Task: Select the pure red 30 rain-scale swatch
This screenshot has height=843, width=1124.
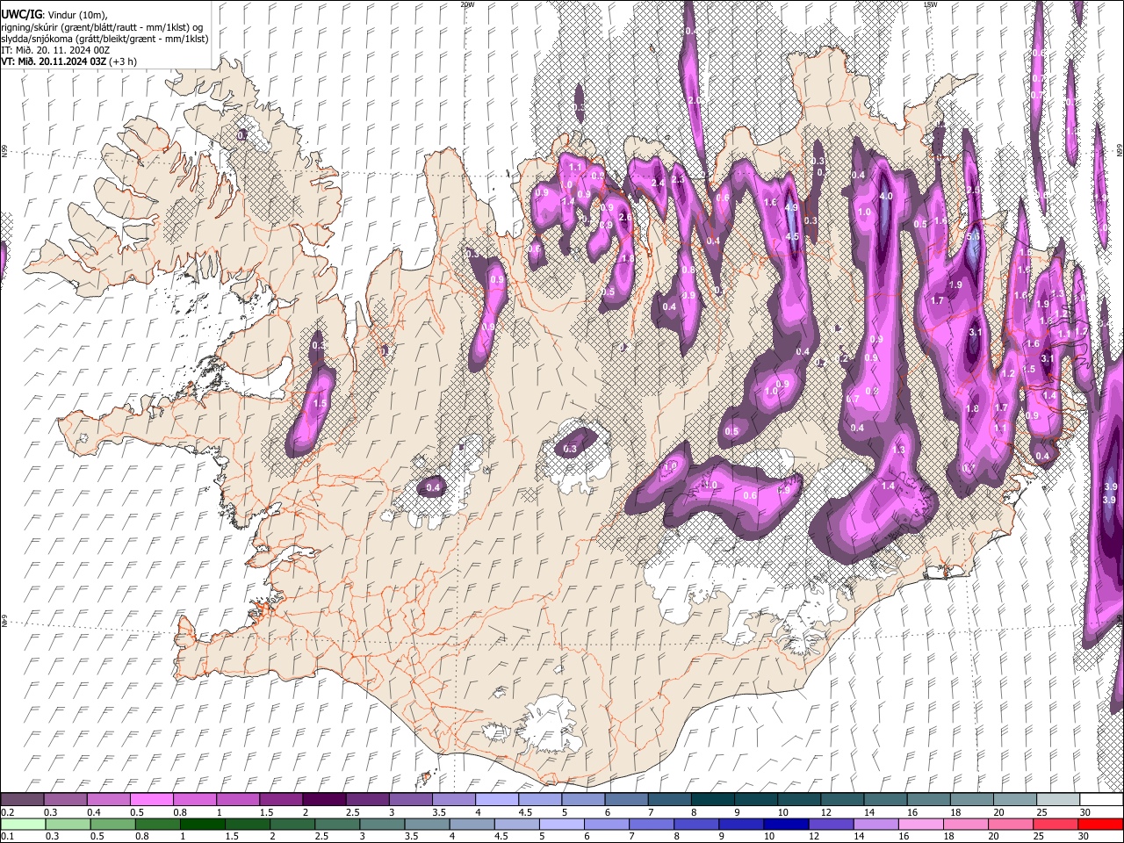Action: tap(1099, 824)
